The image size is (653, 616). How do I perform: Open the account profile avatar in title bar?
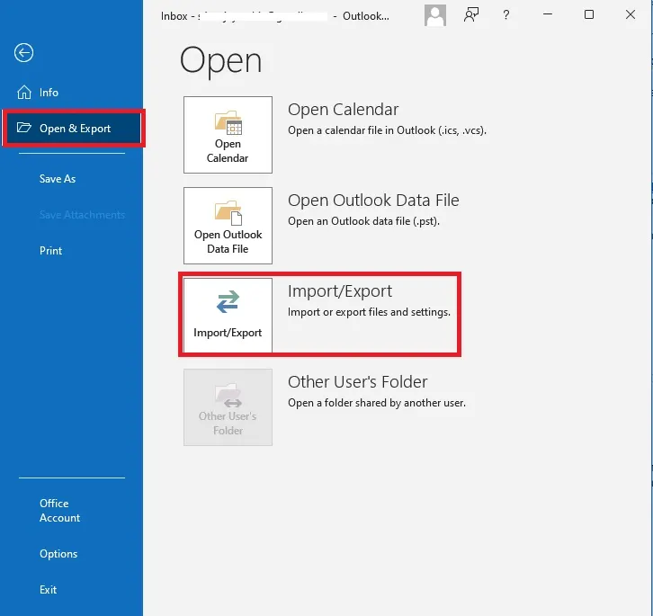pyautogui.click(x=435, y=15)
